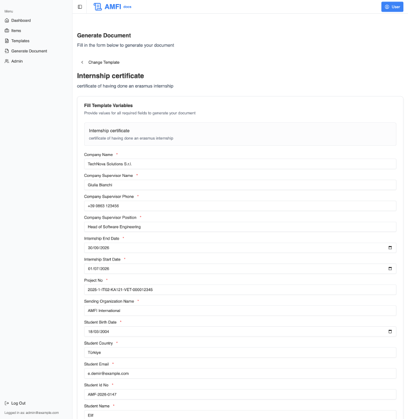
Task: Click the Project No field
Action: coord(240,290)
